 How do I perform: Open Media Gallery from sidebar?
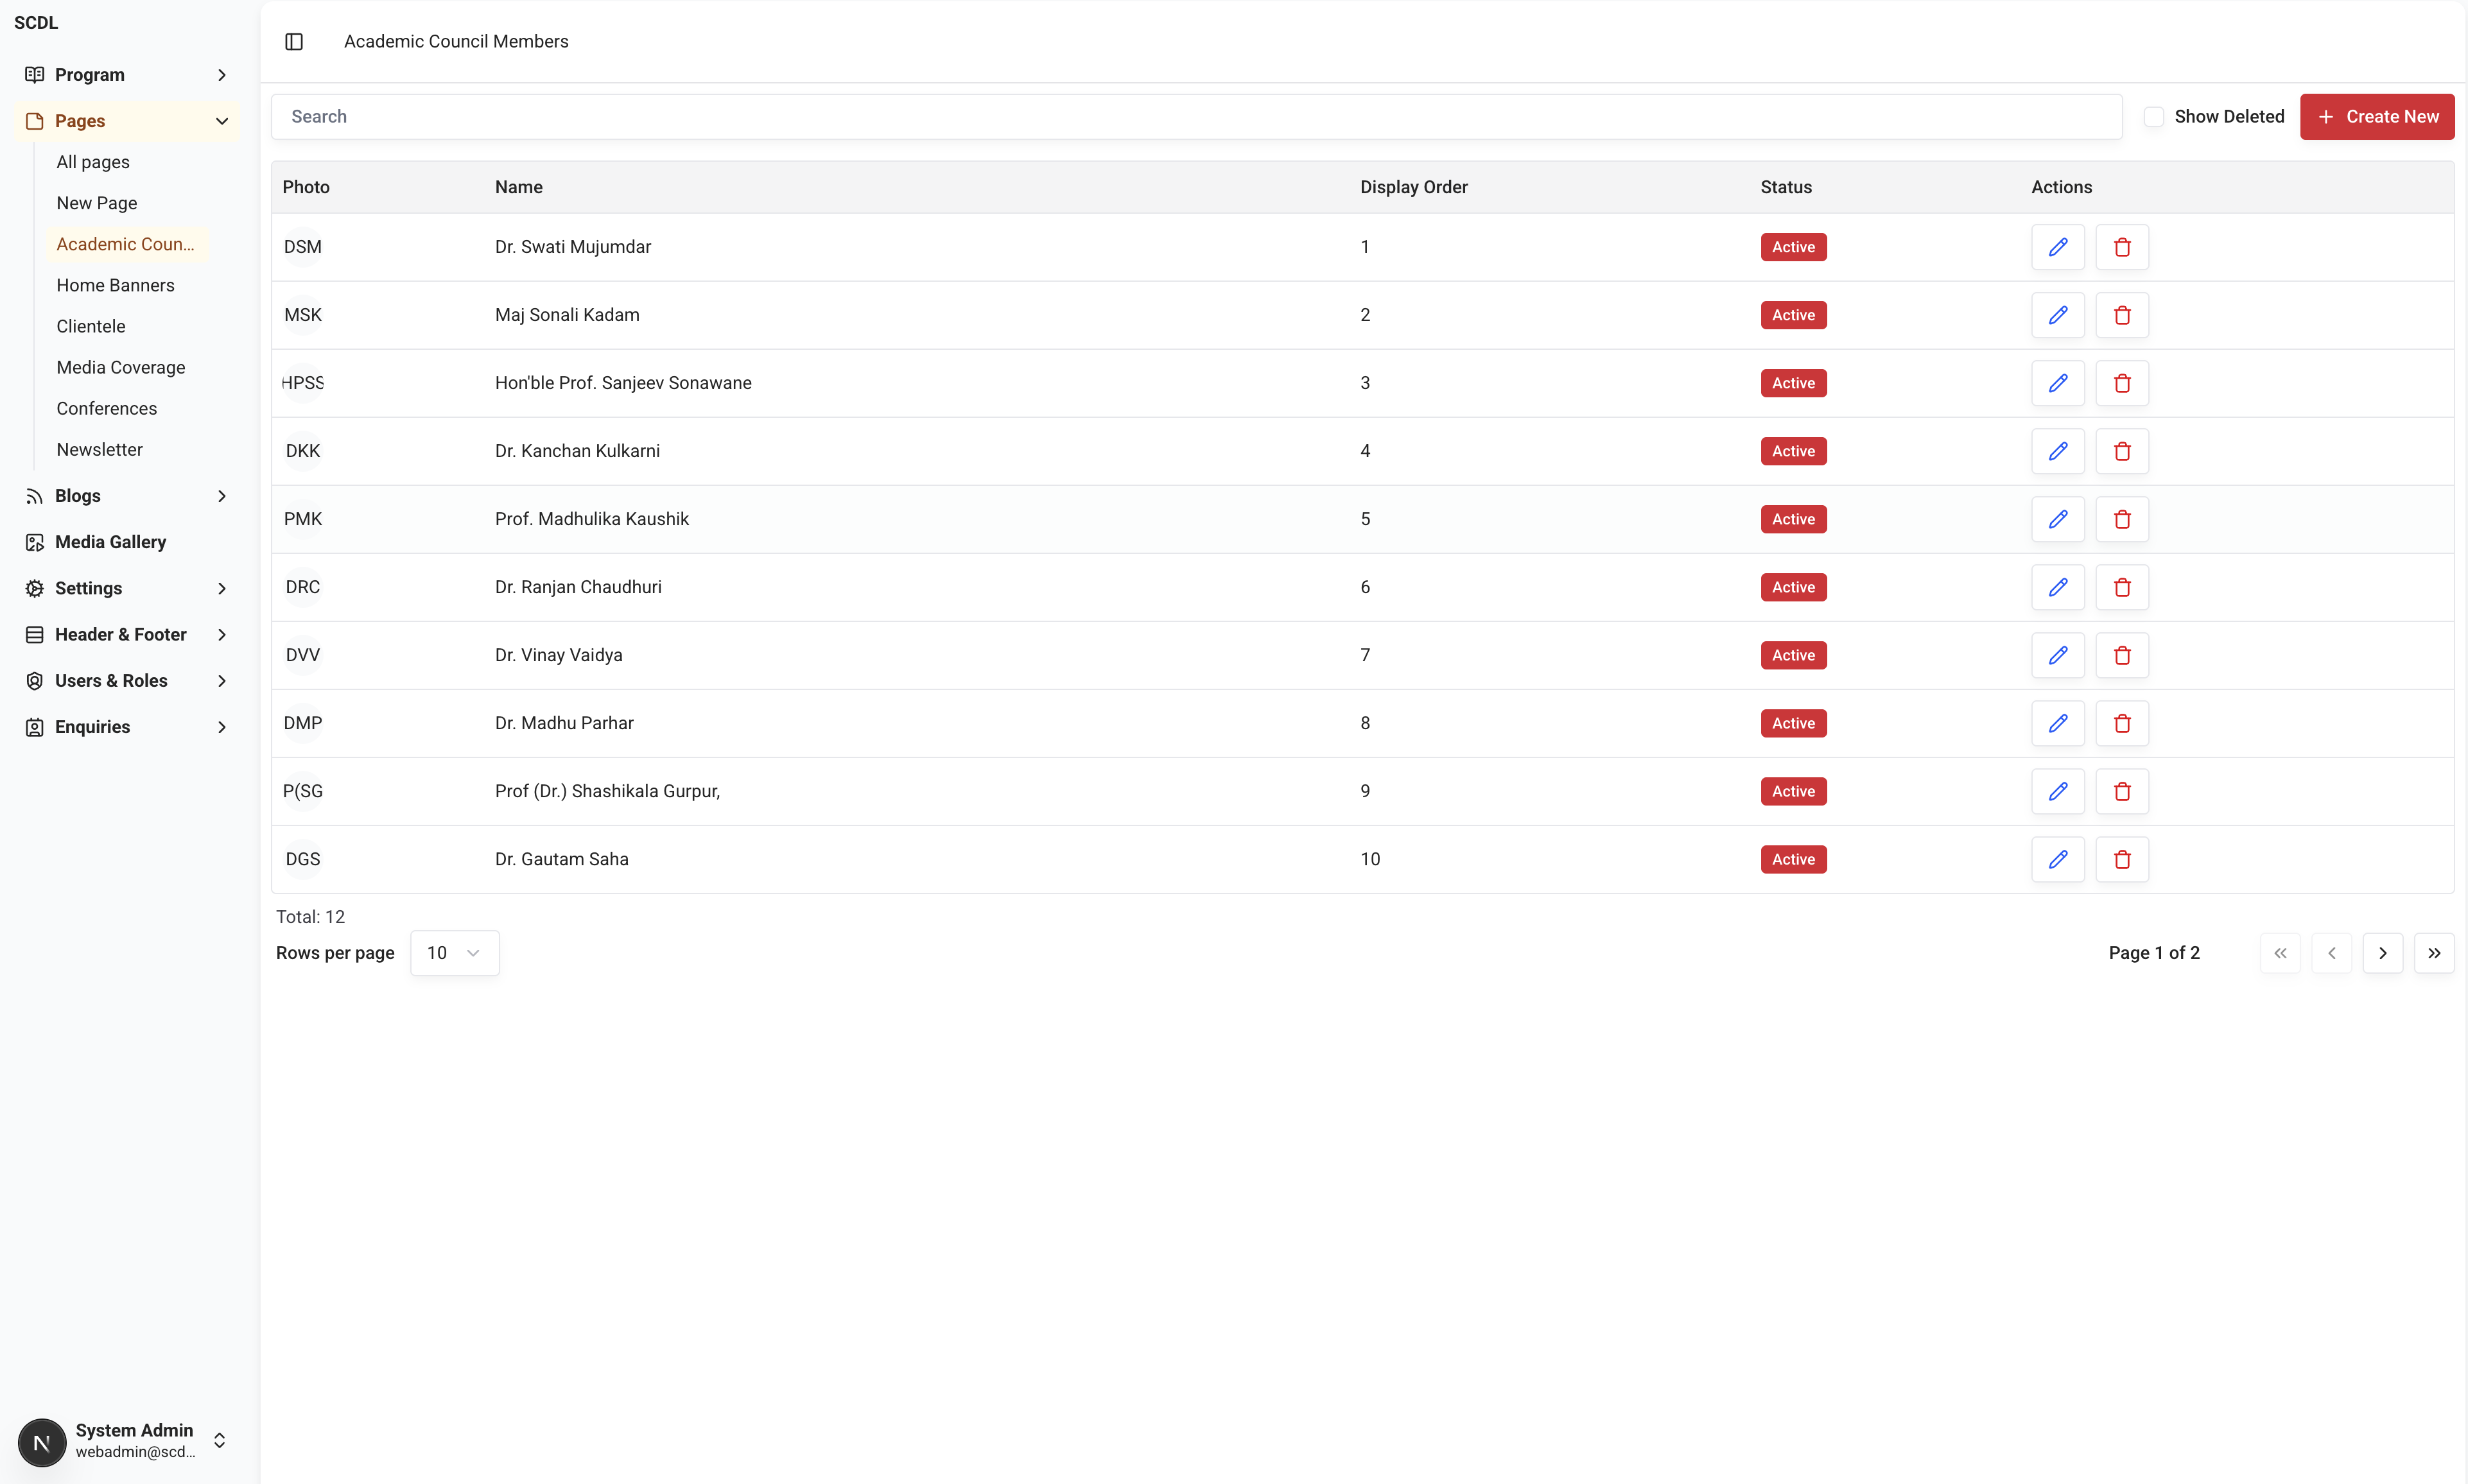tap(110, 542)
